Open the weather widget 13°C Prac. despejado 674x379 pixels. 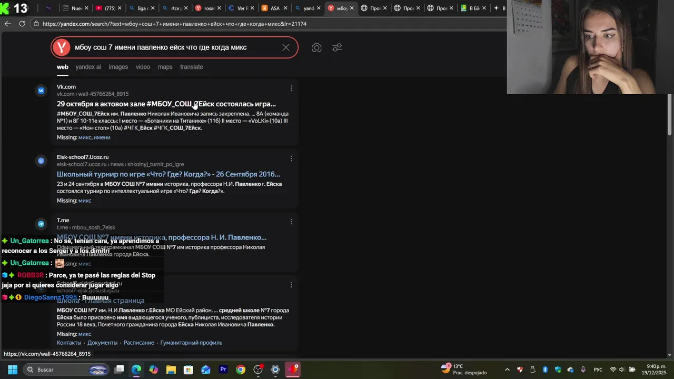tap(463, 370)
